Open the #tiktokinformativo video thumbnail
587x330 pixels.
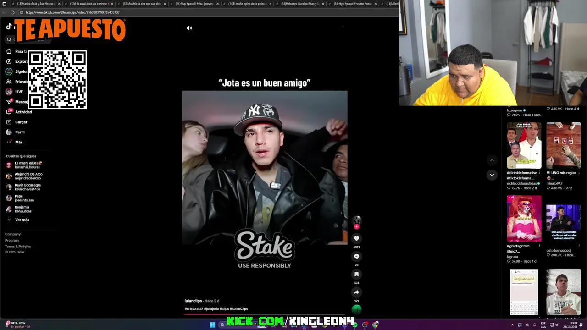pyautogui.click(x=524, y=145)
